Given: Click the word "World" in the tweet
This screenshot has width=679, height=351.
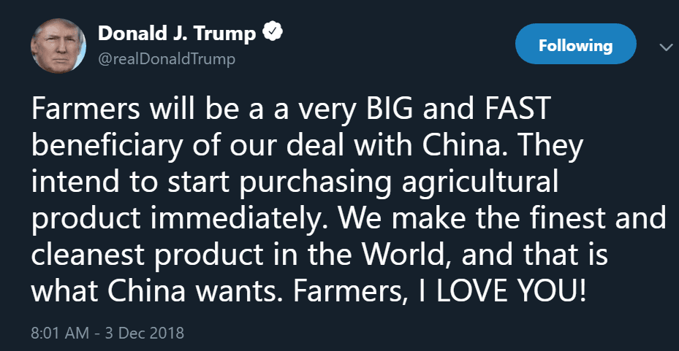Looking at the screenshot, I should click(453, 255).
